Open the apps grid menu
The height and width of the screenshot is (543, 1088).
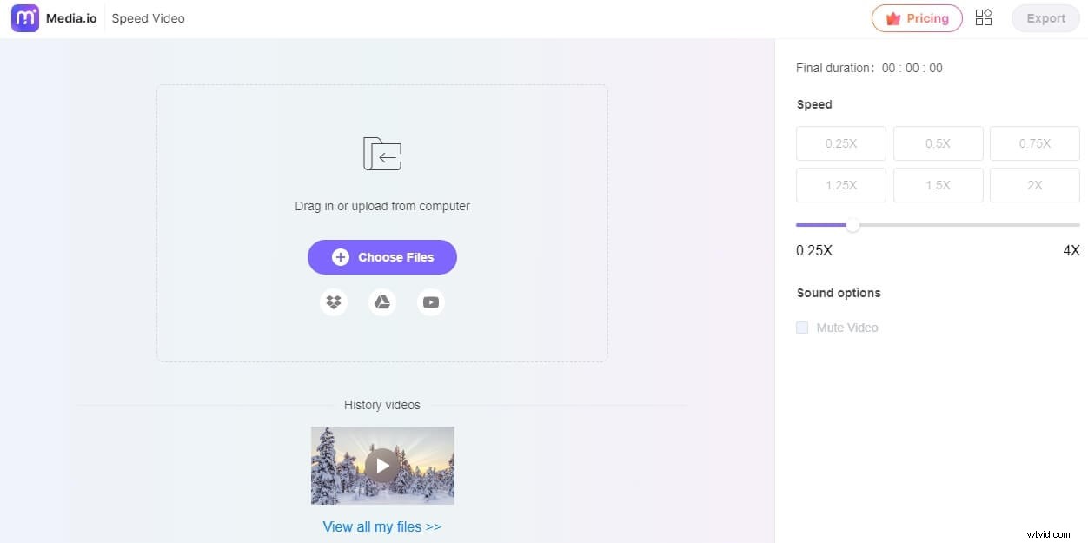pyautogui.click(x=984, y=17)
